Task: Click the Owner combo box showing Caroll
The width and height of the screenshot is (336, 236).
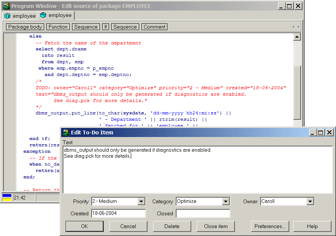Action: coord(287,201)
